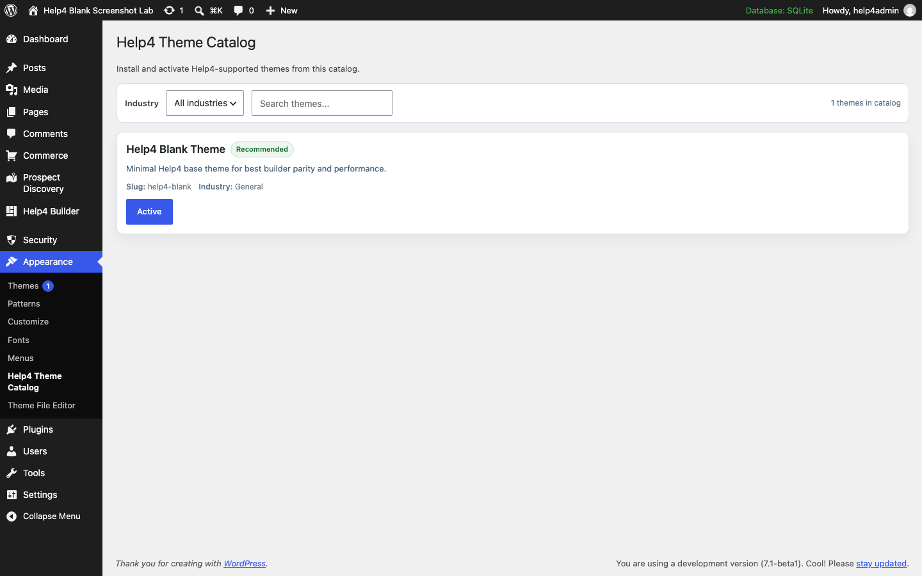Click the Prospect Discovery icon

point(12,177)
